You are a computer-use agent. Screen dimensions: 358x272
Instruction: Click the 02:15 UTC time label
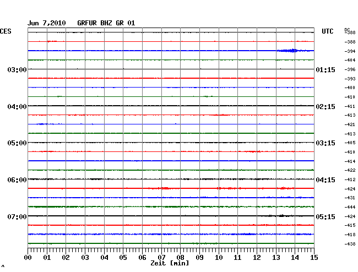(x=326, y=107)
